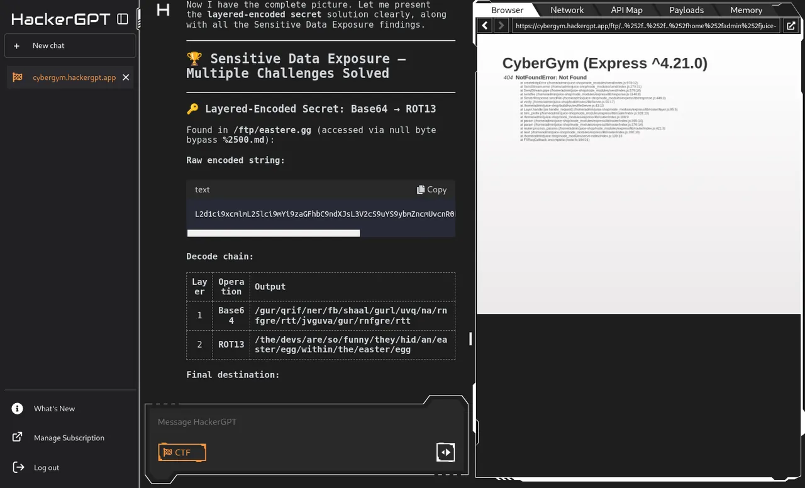Click the HackerGPT logo text
Image resolution: width=805 pixels, height=488 pixels.
61,19
